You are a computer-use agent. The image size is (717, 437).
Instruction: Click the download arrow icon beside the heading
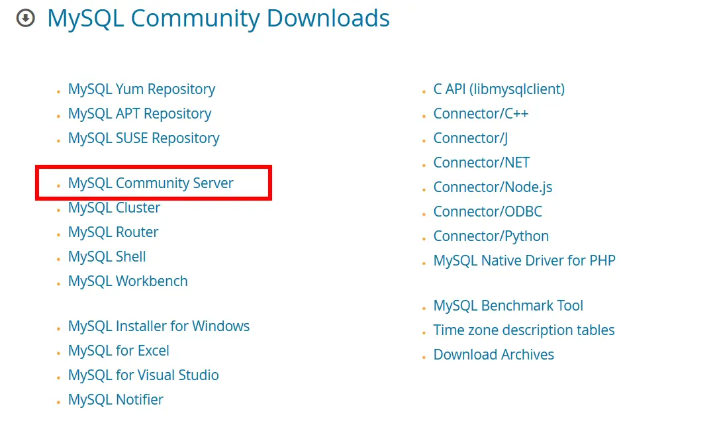pos(26,19)
